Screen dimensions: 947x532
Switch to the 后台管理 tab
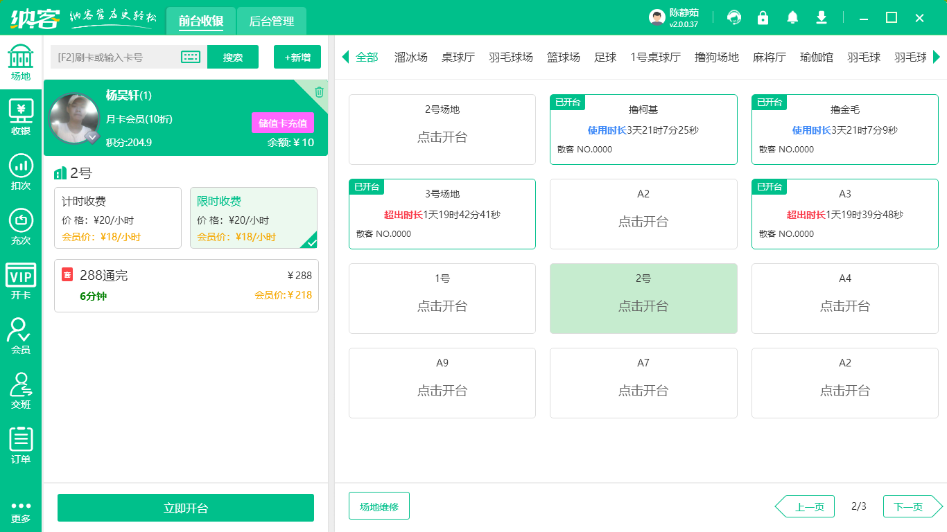[x=272, y=21]
